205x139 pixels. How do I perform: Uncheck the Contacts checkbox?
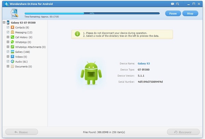pos(8,27)
